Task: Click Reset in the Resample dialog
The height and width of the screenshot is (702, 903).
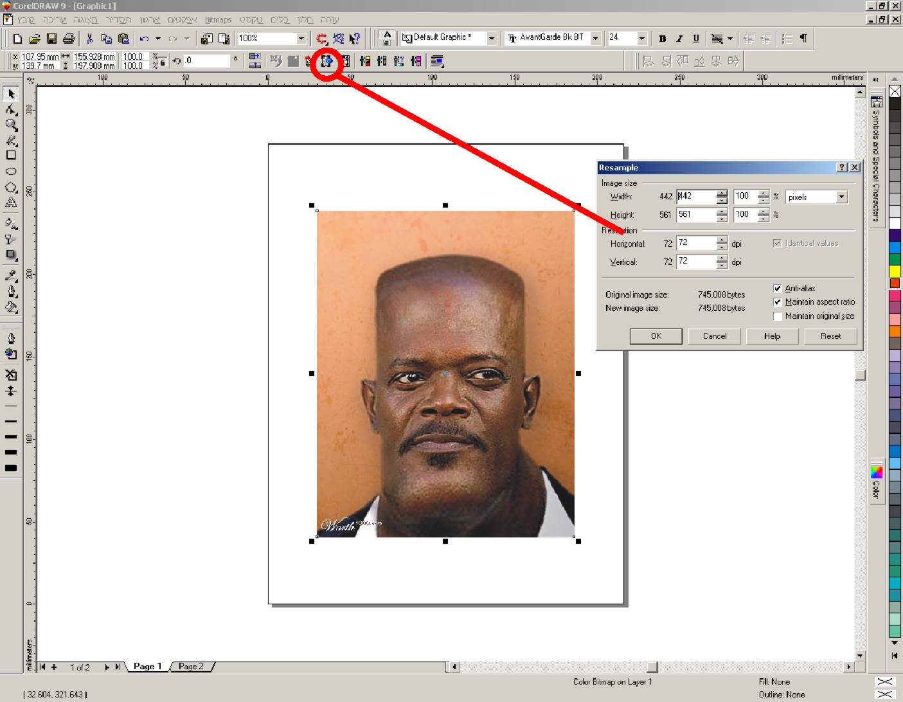Action: click(830, 336)
